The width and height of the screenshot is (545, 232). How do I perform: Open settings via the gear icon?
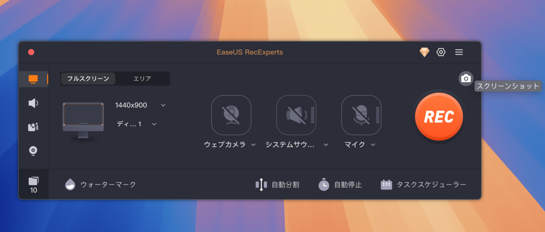click(441, 52)
